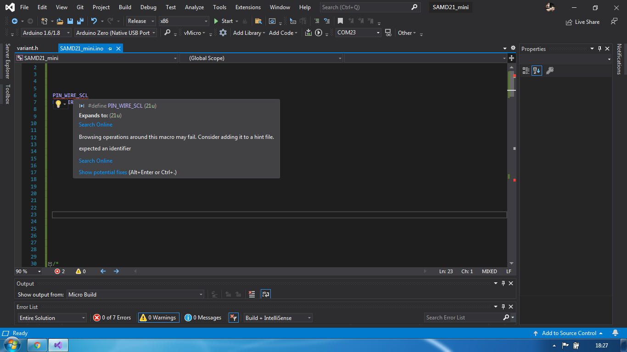627x352 pixels.
Task: Click the split editor window handle
Action: click(x=512, y=58)
